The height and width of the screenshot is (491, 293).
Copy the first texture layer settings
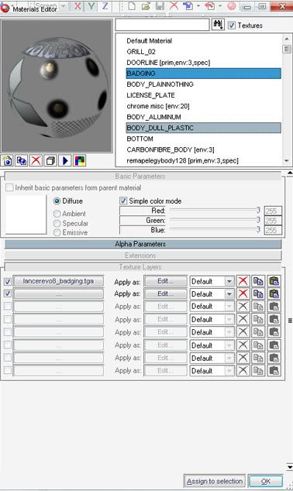point(258,281)
